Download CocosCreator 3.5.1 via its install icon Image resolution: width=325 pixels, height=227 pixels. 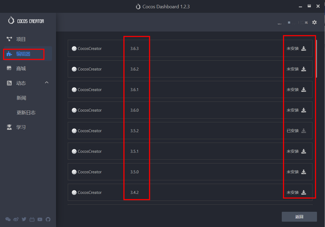pyautogui.click(x=304, y=151)
